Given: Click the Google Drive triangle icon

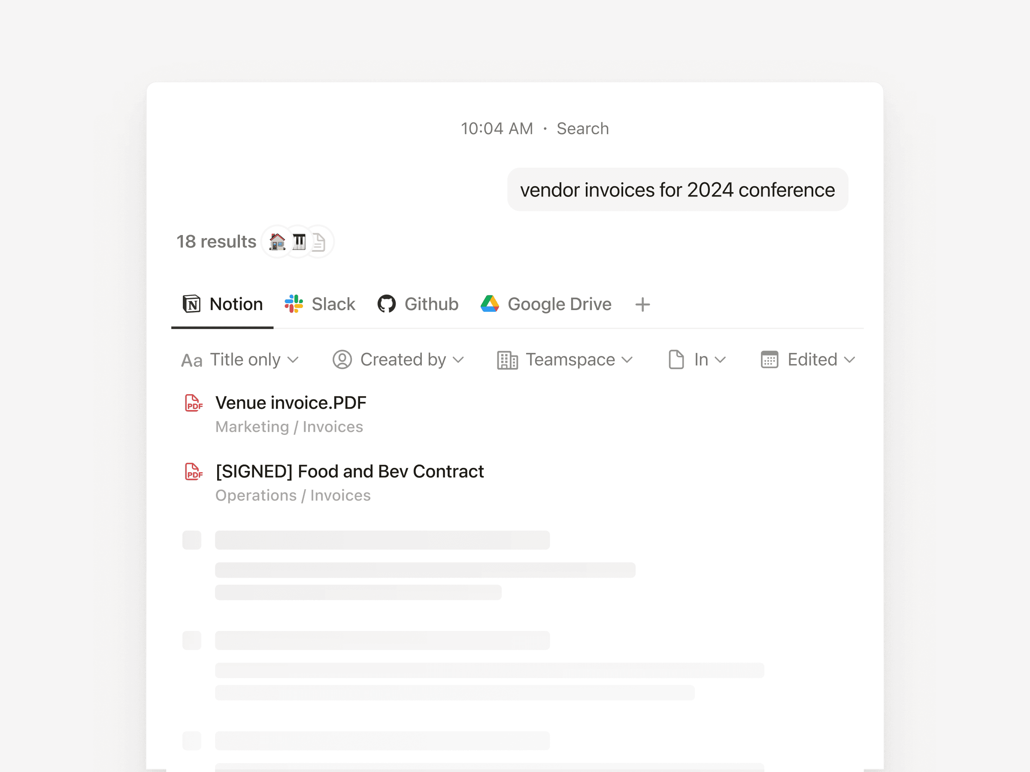Looking at the screenshot, I should (x=489, y=305).
